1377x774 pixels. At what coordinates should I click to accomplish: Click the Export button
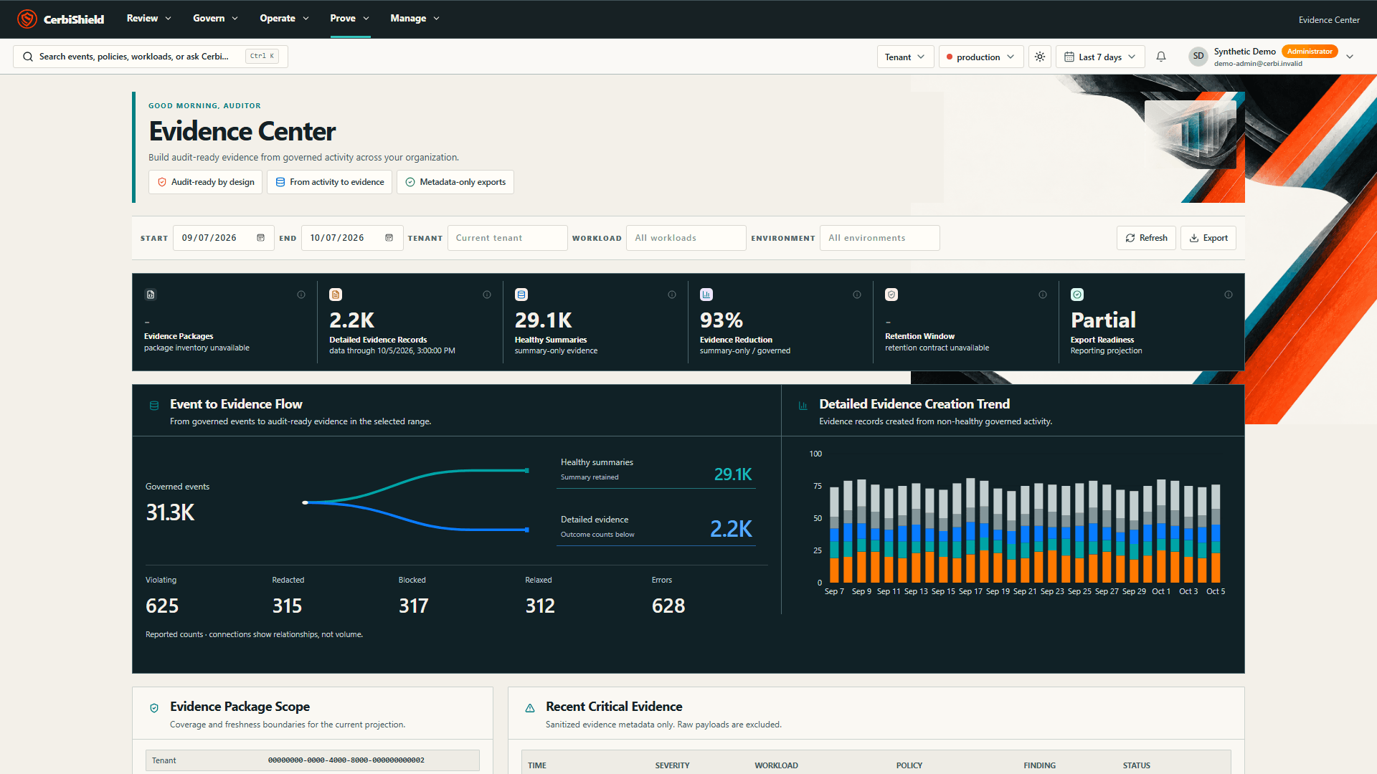[1208, 238]
